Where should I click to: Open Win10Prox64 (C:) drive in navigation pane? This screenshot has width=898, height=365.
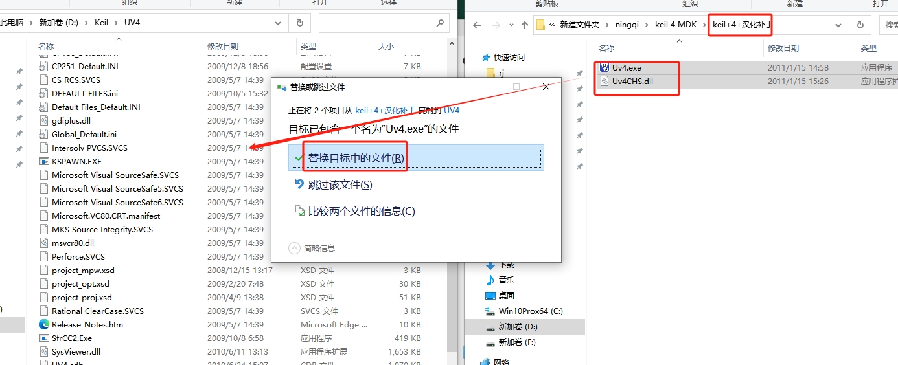click(x=531, y=311)
